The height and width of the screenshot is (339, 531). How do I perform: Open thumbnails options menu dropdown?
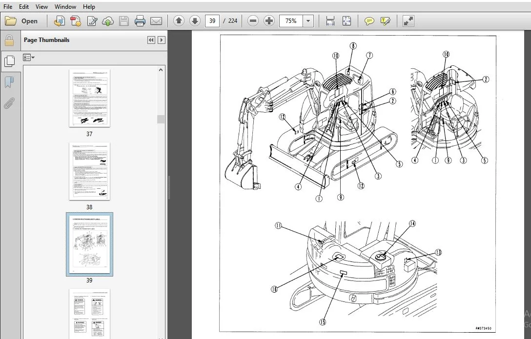pyautogui.click(x=29, y=58)
